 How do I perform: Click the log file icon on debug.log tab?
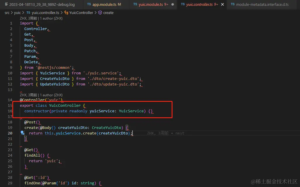pos(6,4)
